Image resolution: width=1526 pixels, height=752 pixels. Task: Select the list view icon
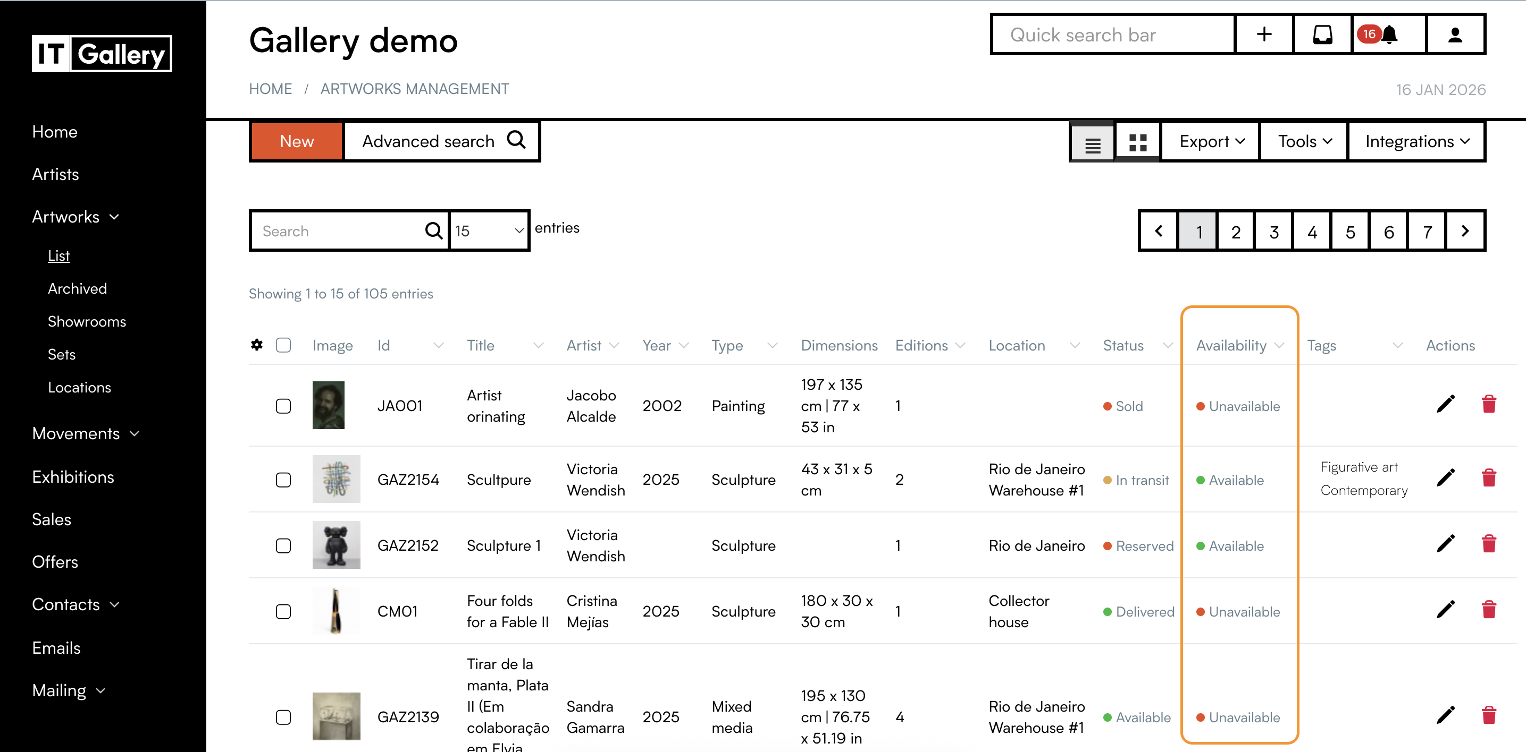(x=1092, y=144)
